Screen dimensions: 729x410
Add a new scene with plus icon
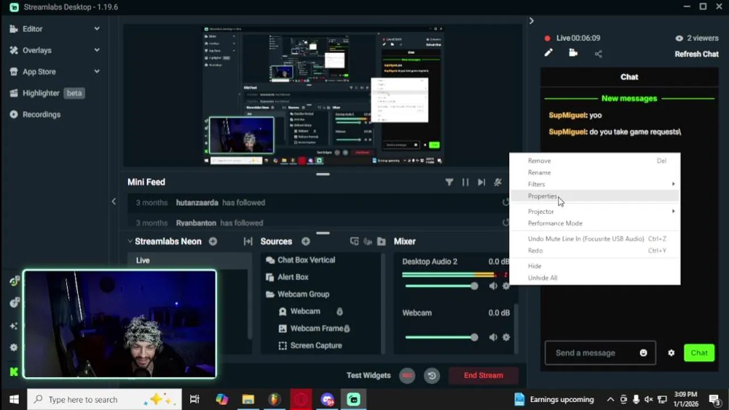click(212, 241)
